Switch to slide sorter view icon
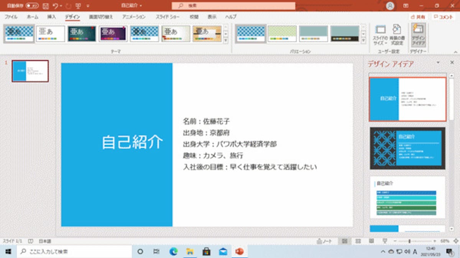The image size is (460, 258). click(358, 241)
